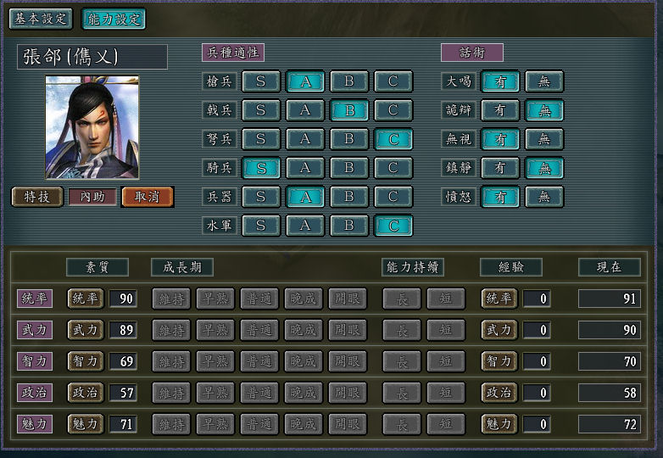This screenshot has height=458, width=663.
Task: Select the 智力 素質 value 69
Action: pos(123,361)
